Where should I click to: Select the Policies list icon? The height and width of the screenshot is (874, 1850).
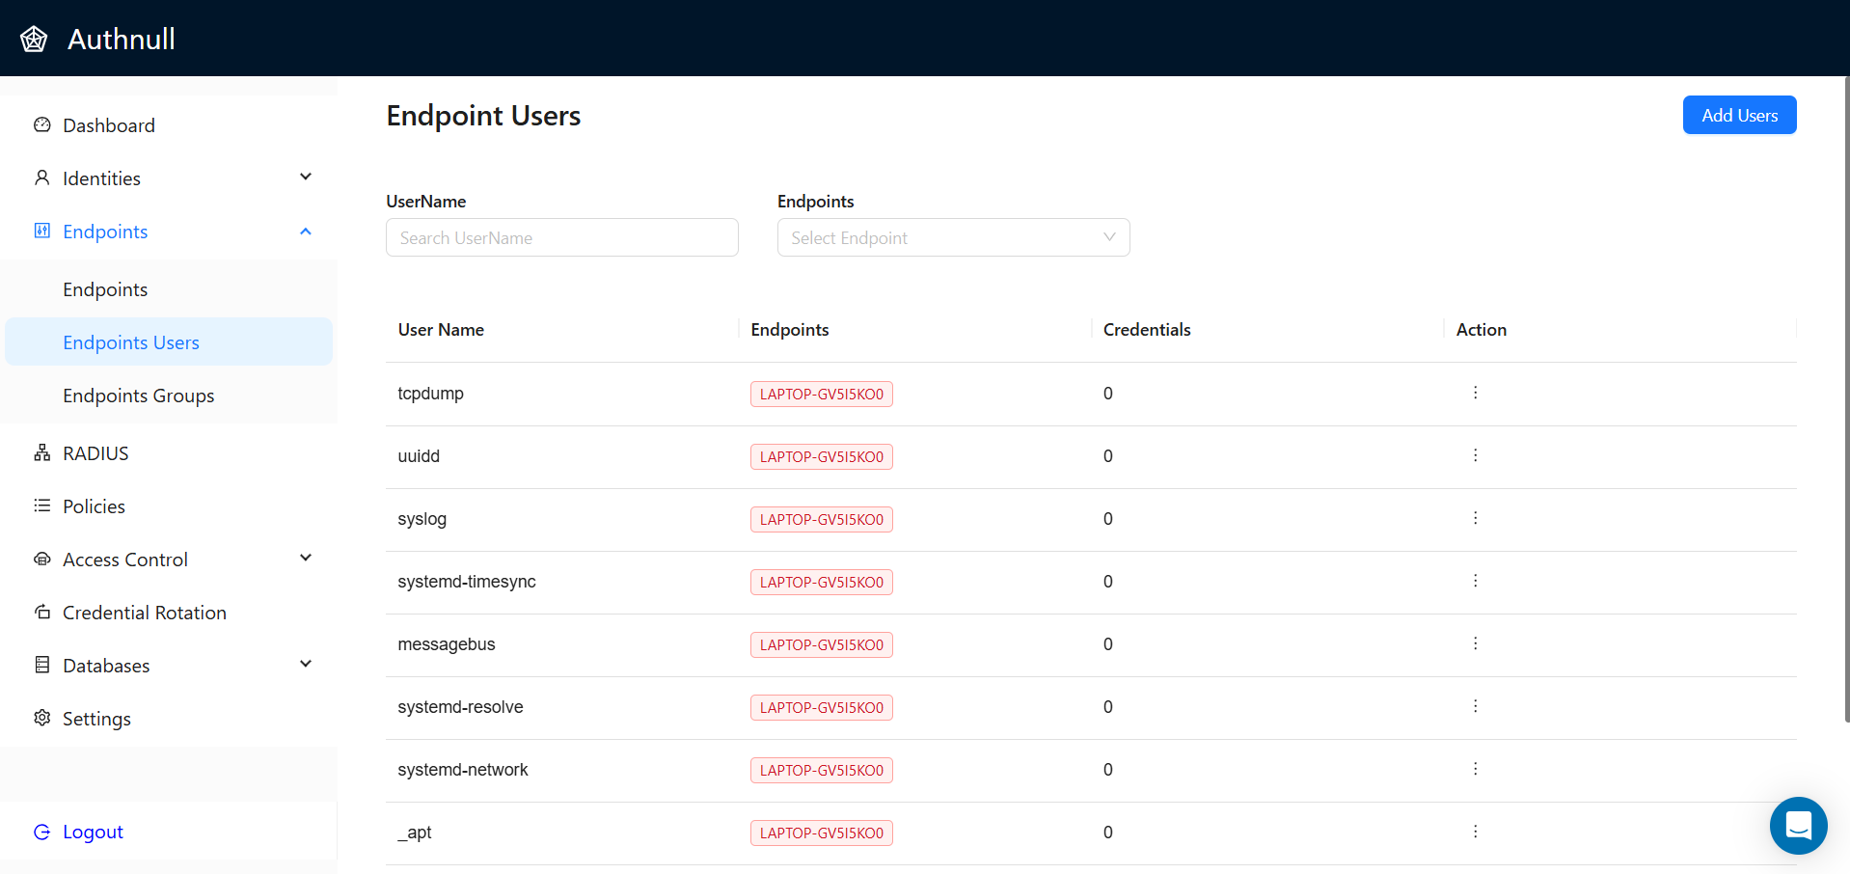click(x=41, y=505)
